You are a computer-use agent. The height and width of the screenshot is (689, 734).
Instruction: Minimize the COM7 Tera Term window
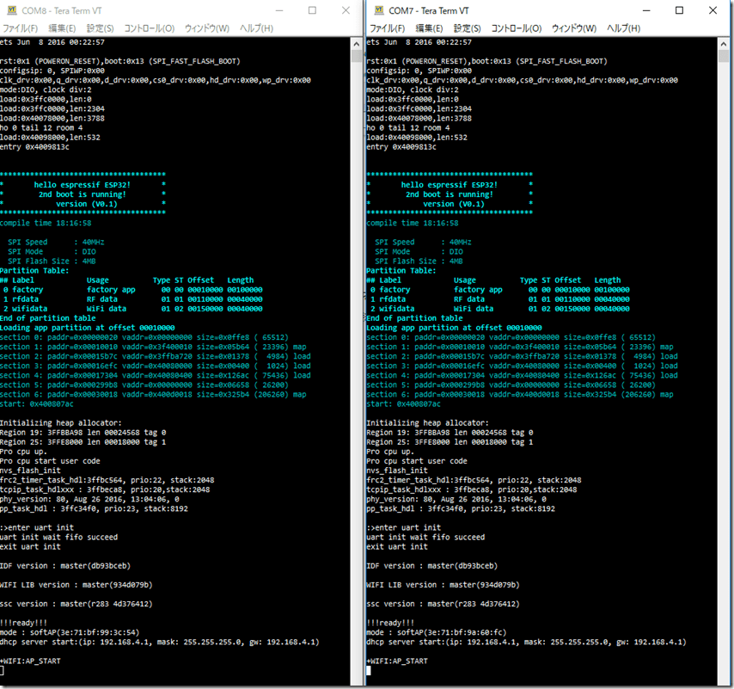pyautogui.click(x=646, y=10)
